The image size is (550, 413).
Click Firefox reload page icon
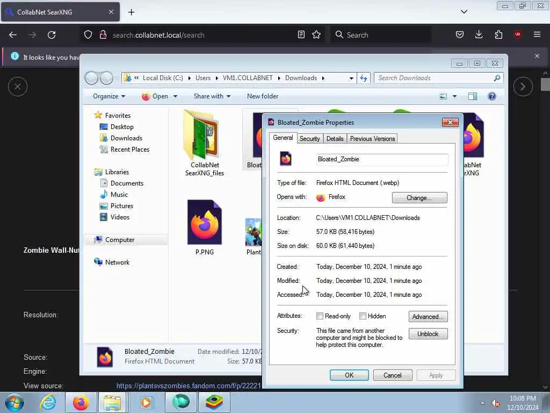[x=52, y=35]
